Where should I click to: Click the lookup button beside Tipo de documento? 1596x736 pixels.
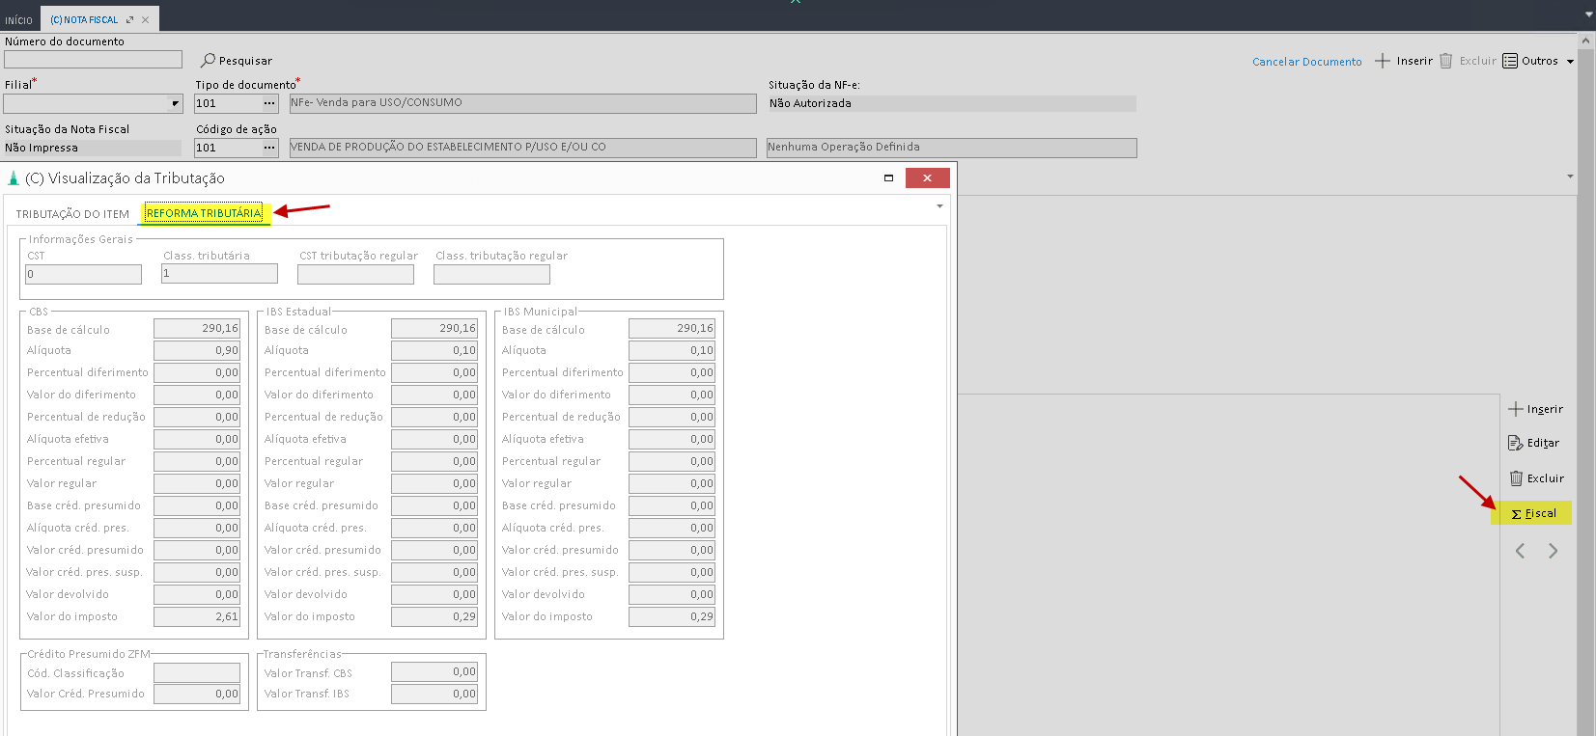coord(269,103)
